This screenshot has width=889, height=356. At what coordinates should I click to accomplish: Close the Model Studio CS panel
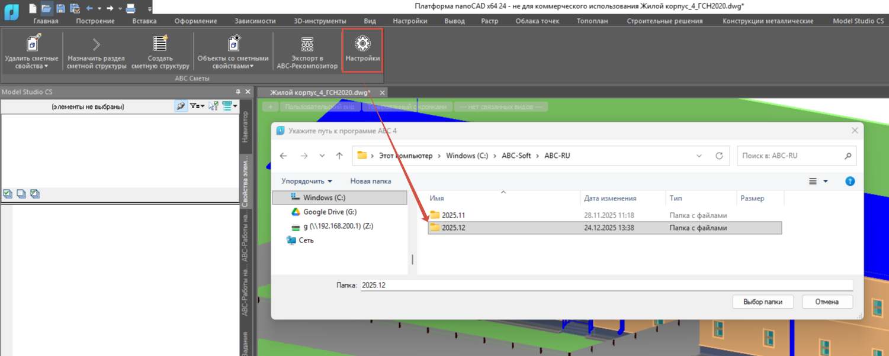(248, 92)
